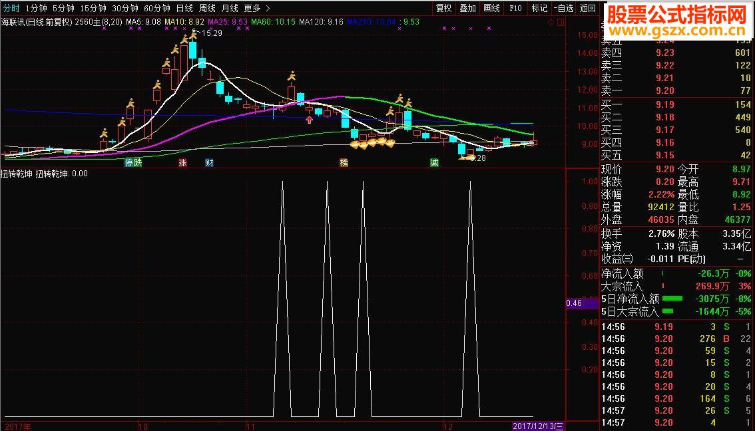Click the 买一 9.19 bid row

[x=676, y=104]
